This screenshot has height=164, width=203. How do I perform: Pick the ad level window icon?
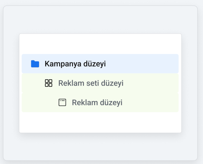coord(62,102)
